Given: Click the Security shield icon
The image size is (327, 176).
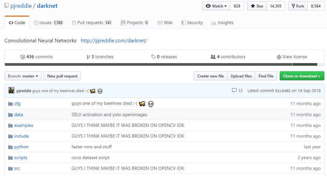Looking at the screenshot, I should 183,23.
